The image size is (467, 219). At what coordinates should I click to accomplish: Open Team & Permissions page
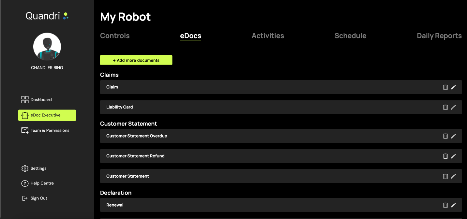pos(50,130)
